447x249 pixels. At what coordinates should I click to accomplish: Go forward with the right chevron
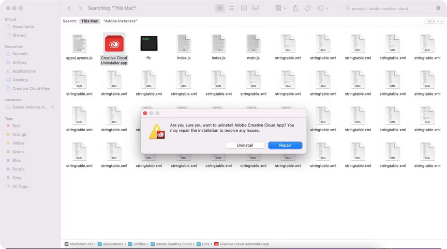tap(80, 8)
